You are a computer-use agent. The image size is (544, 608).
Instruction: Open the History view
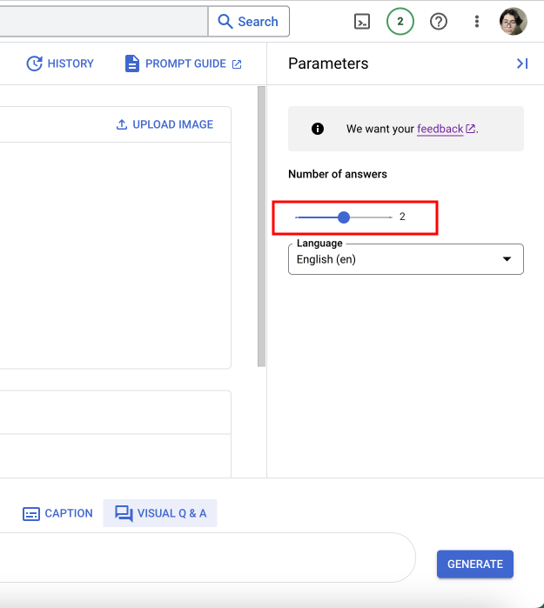tap(60, 63)
